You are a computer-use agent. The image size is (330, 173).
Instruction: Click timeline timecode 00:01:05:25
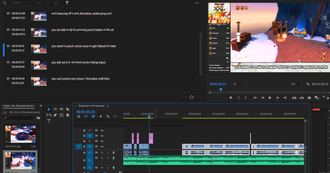point(86,112)
